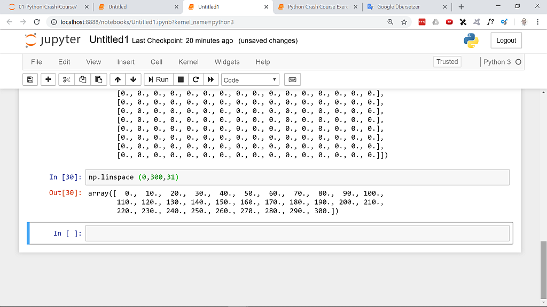Click the black X-shaped extension icon

tap(463, 22)
